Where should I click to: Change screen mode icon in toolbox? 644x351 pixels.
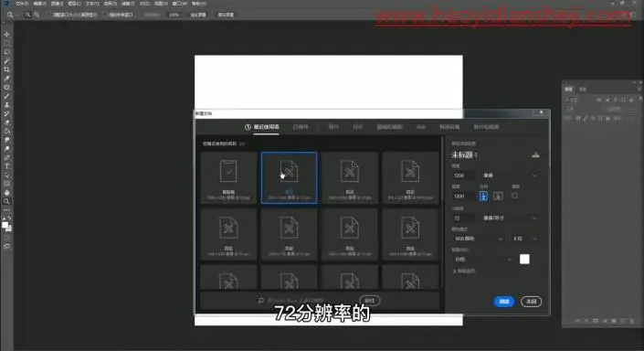6,246
